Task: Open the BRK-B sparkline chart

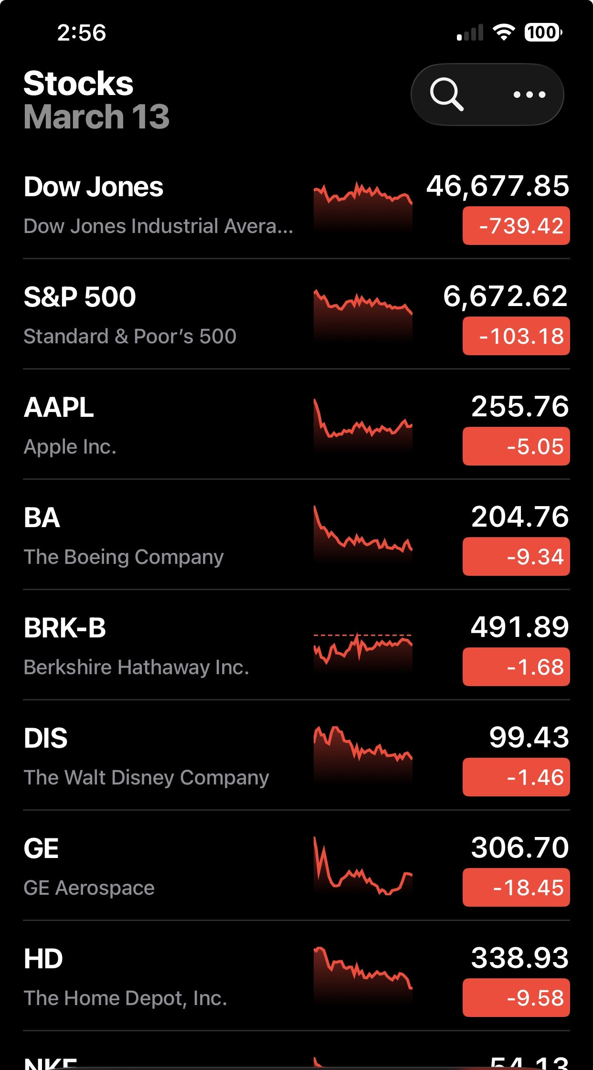Action: click(x=363, y=648)
